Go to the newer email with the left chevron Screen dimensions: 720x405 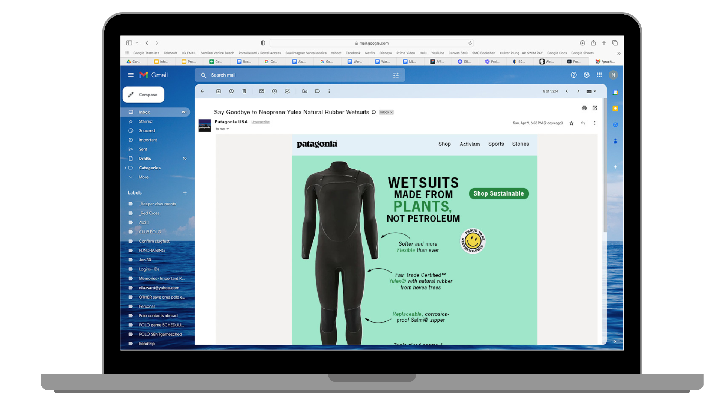click(567, 91)
